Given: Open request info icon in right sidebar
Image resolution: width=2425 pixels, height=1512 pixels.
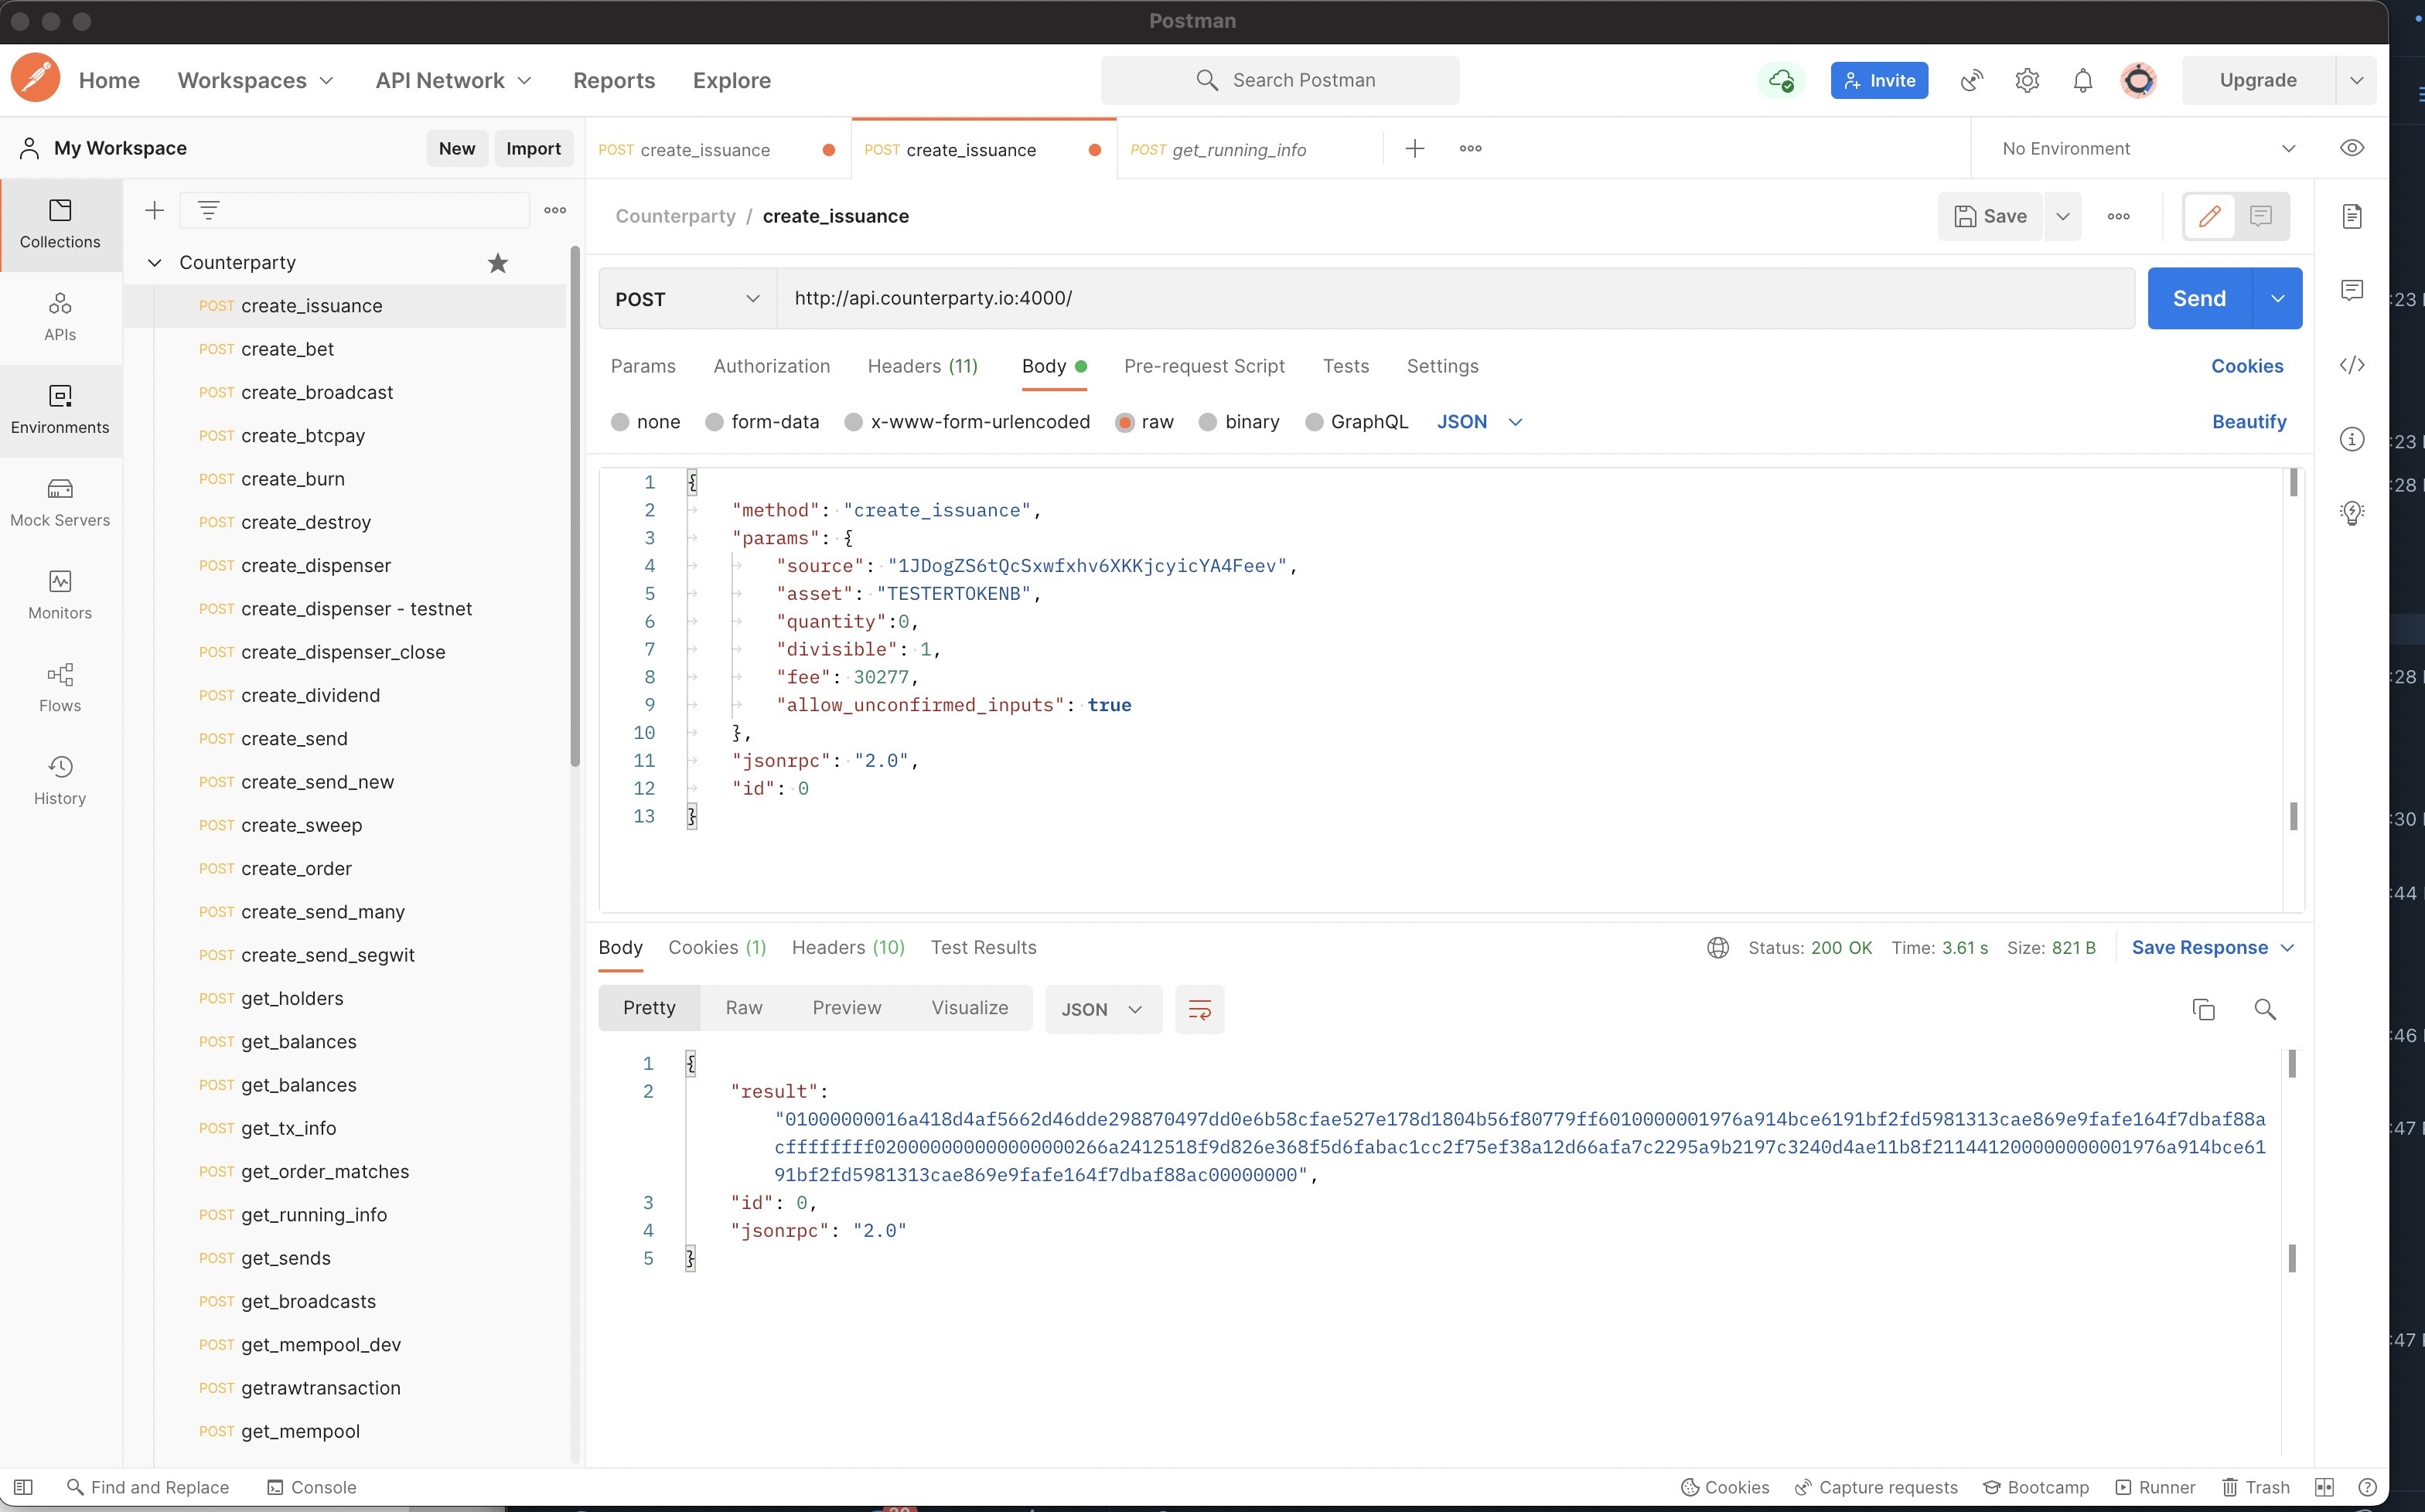Looking at the screenshot, I should [2352, 439].
